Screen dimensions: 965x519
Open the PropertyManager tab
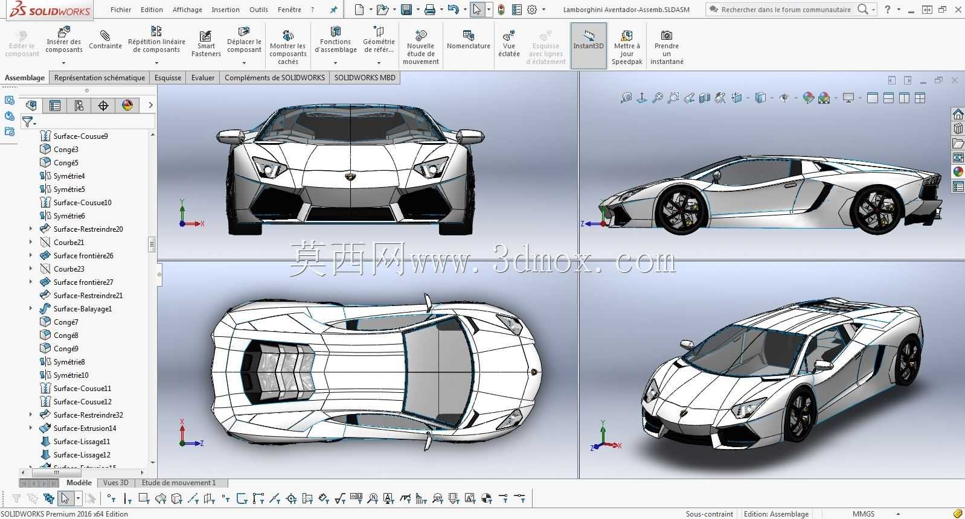tap(55, 106)
